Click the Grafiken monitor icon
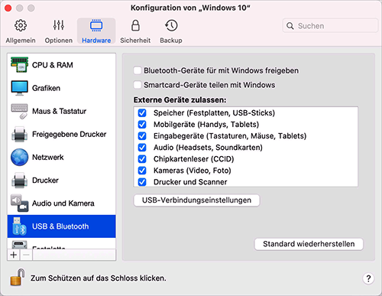The image size is (382, 296). tap(19, 88)
